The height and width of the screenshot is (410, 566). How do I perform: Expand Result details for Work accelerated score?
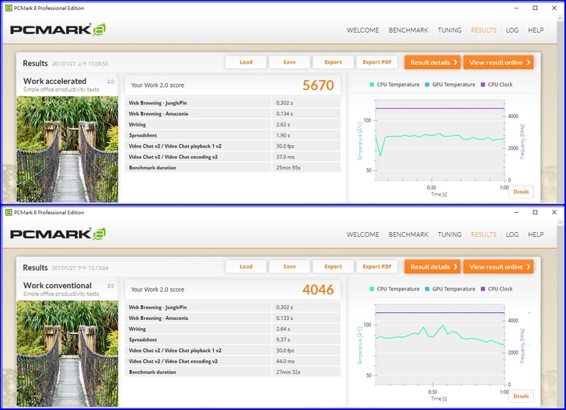[x=431, y=62]
